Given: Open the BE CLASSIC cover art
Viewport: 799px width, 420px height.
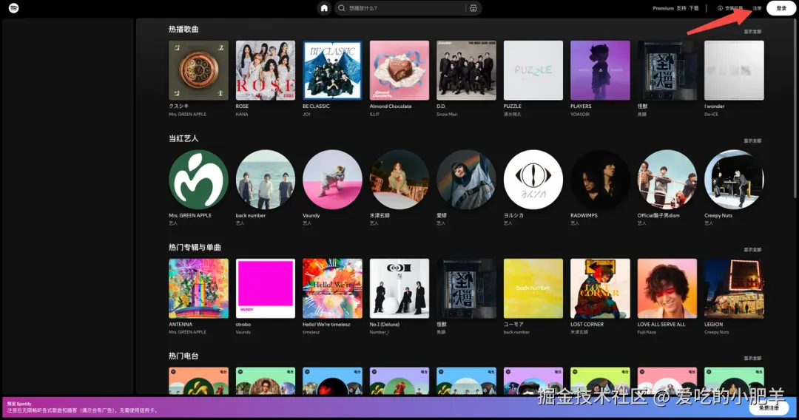Looking at the screenshot, I should coord(332,70).
